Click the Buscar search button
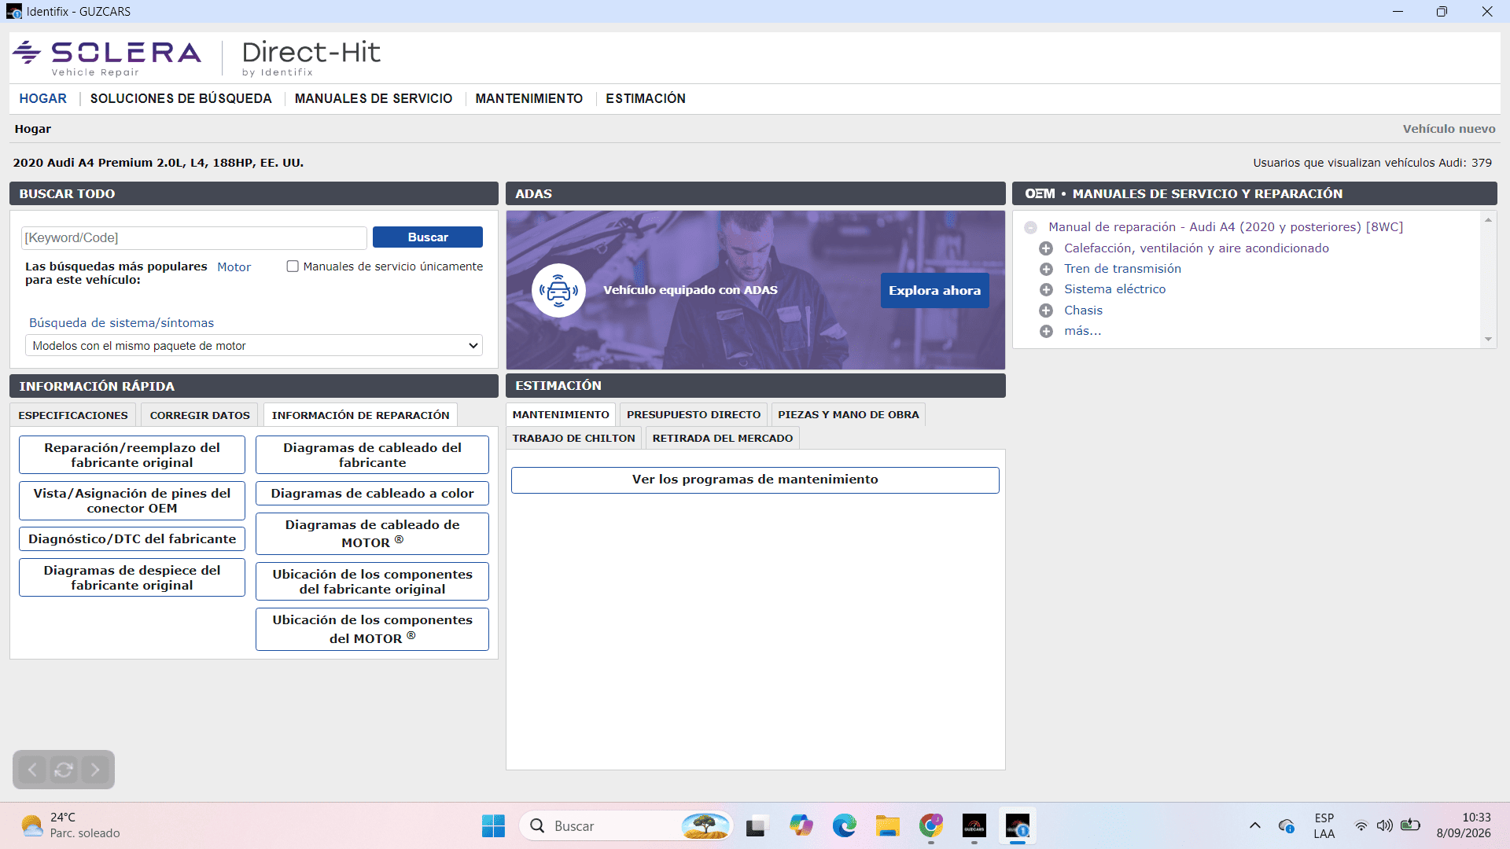The width and height of the screenshot is (1510, 849). pos(428,237)
